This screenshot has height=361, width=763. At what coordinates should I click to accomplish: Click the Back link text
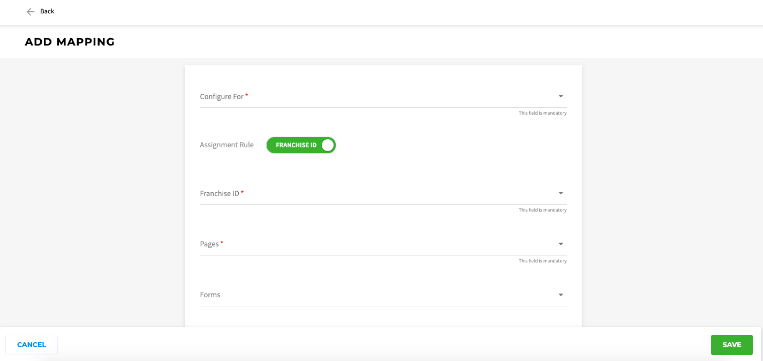[x=47, y=11]
